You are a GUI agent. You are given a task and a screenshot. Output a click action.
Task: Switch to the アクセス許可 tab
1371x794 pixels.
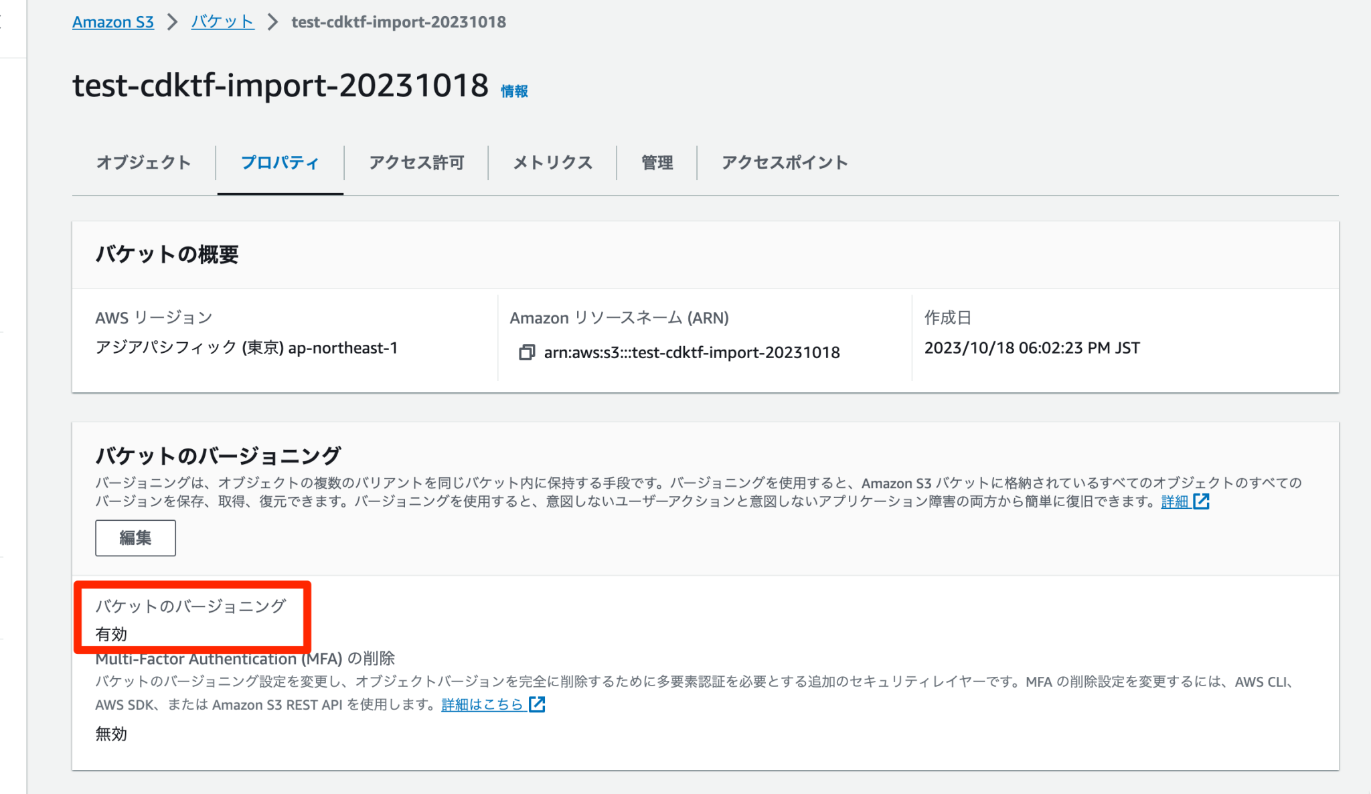tap(416, 162)
